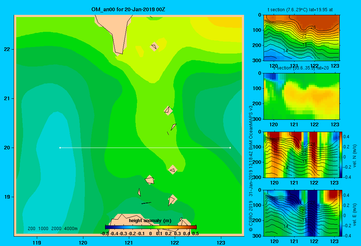Image resolution: width=361 pixels, height=246 pixels.
Task: Click latitude label 21 on main map axis
Action: pyautogui.click(x=7, y=98)
